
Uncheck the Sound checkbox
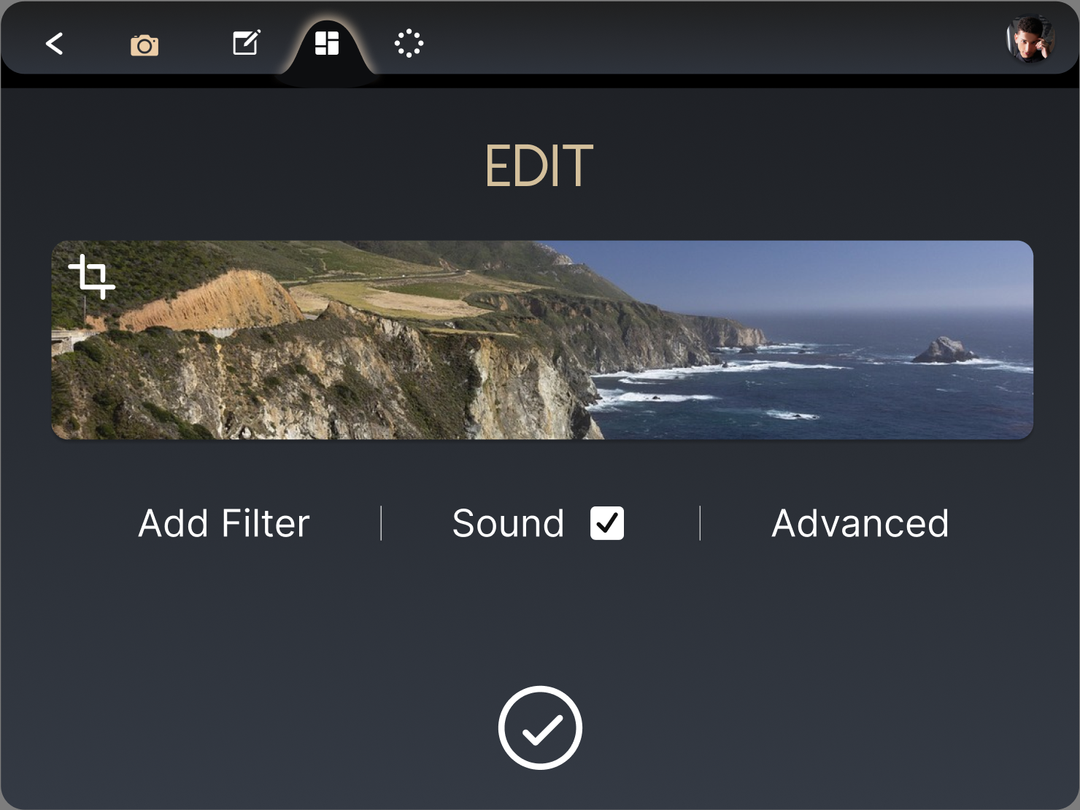click(607, 523)
